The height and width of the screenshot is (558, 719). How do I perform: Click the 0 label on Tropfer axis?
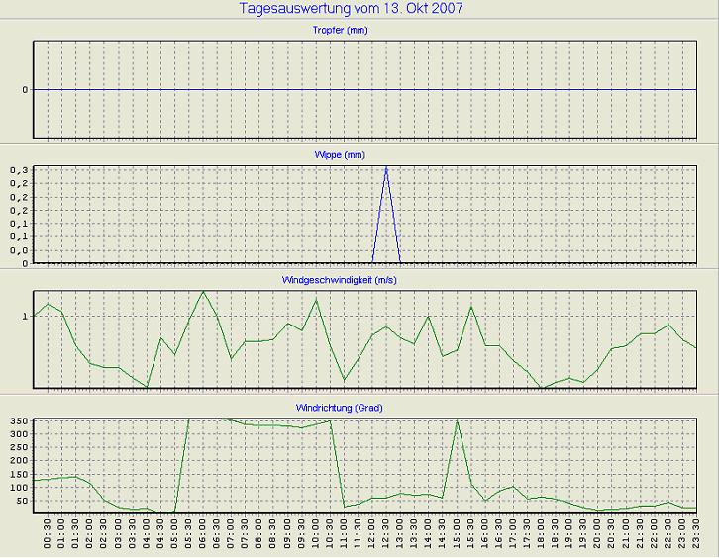click(x=24, y=90)
